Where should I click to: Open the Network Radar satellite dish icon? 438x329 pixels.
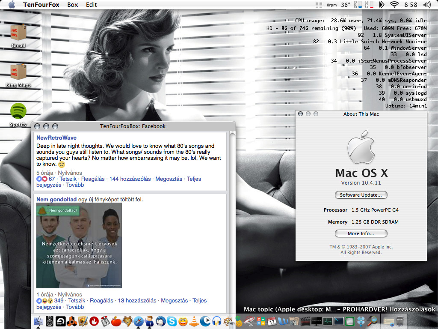coord(249,321)
